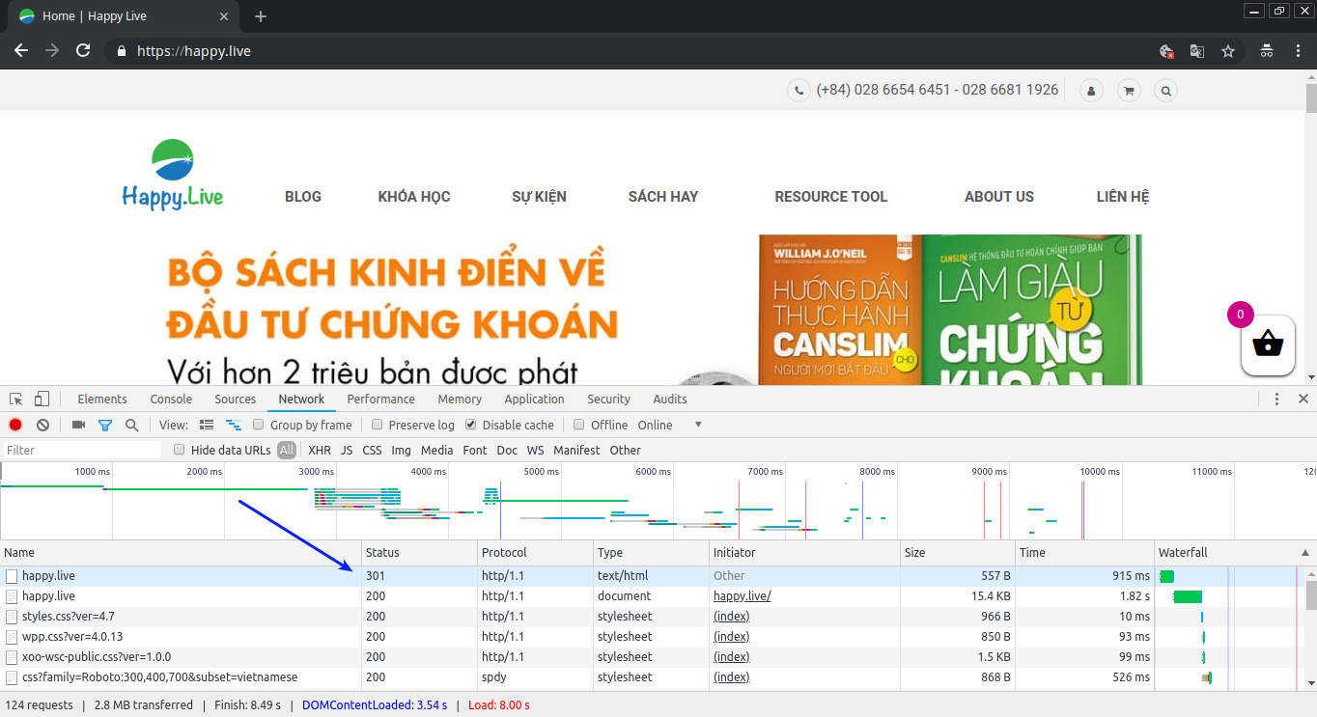Switch to the Console tab
The image size is (1317, 717).
click(x=171, y=399)
